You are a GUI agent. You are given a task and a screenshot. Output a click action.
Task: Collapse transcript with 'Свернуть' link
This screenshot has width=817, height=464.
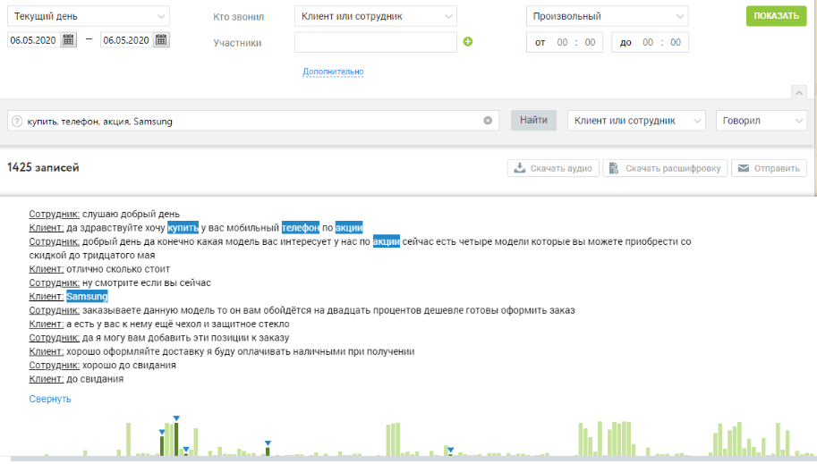(x=50, y=399)
